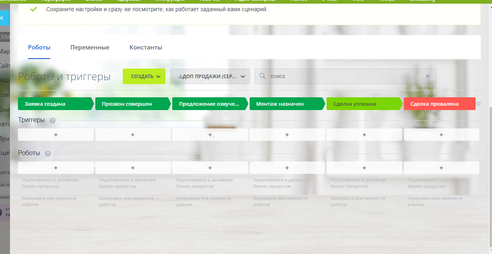The height and width of the screenshot is (254, 492).
Task: Copy or move robots for Сделка успешна
Action: click(358, 201)
